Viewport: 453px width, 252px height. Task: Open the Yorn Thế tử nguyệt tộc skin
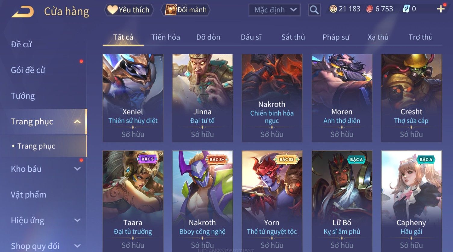pos(272,201)
